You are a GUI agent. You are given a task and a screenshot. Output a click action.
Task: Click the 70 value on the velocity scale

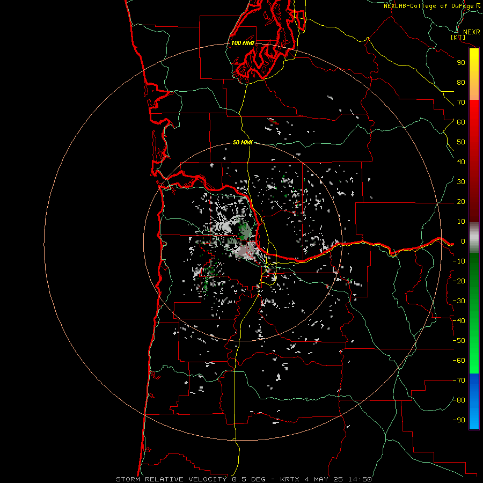461,103
